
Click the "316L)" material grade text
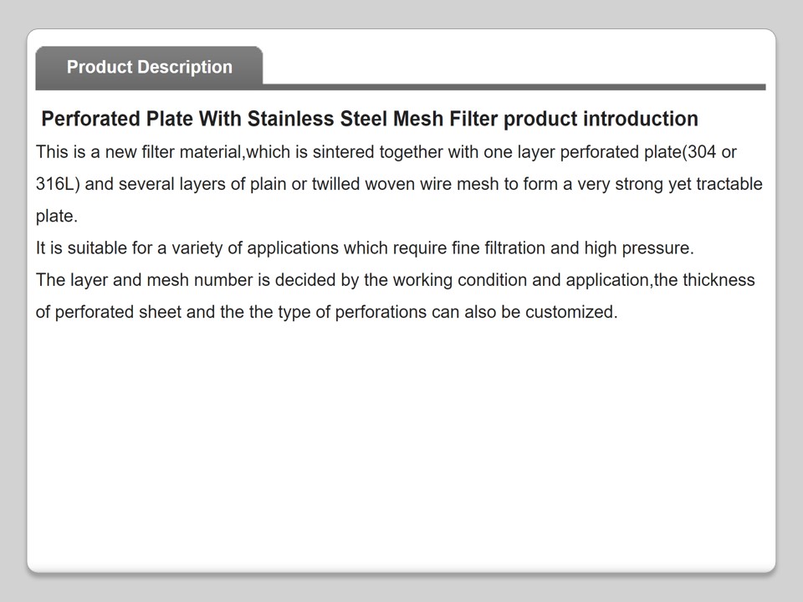pos(58,184)
